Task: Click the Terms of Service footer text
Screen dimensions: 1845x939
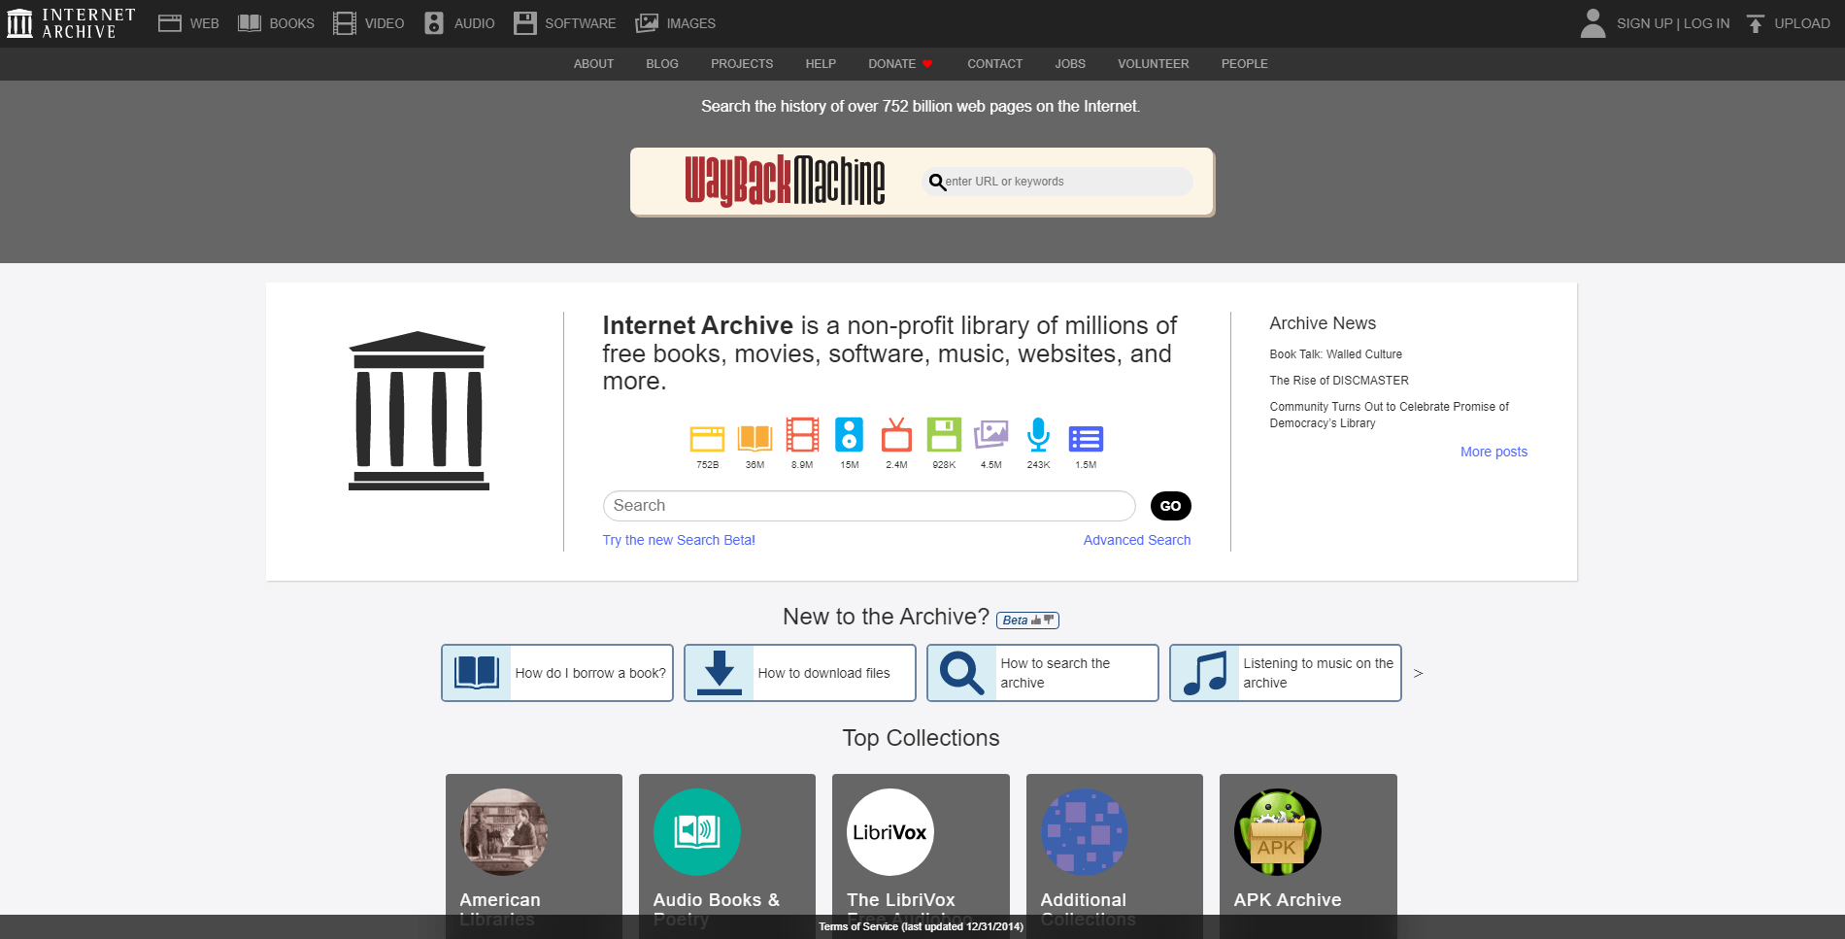Action: pyautogui.click(x=921, y=926)
